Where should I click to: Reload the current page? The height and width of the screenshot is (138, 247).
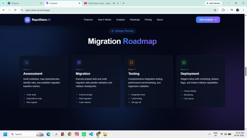tap(15, 10)
